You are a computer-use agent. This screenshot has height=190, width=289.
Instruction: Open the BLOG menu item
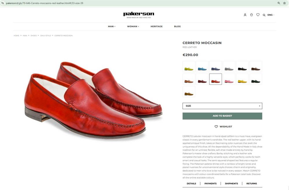point(177,26)
